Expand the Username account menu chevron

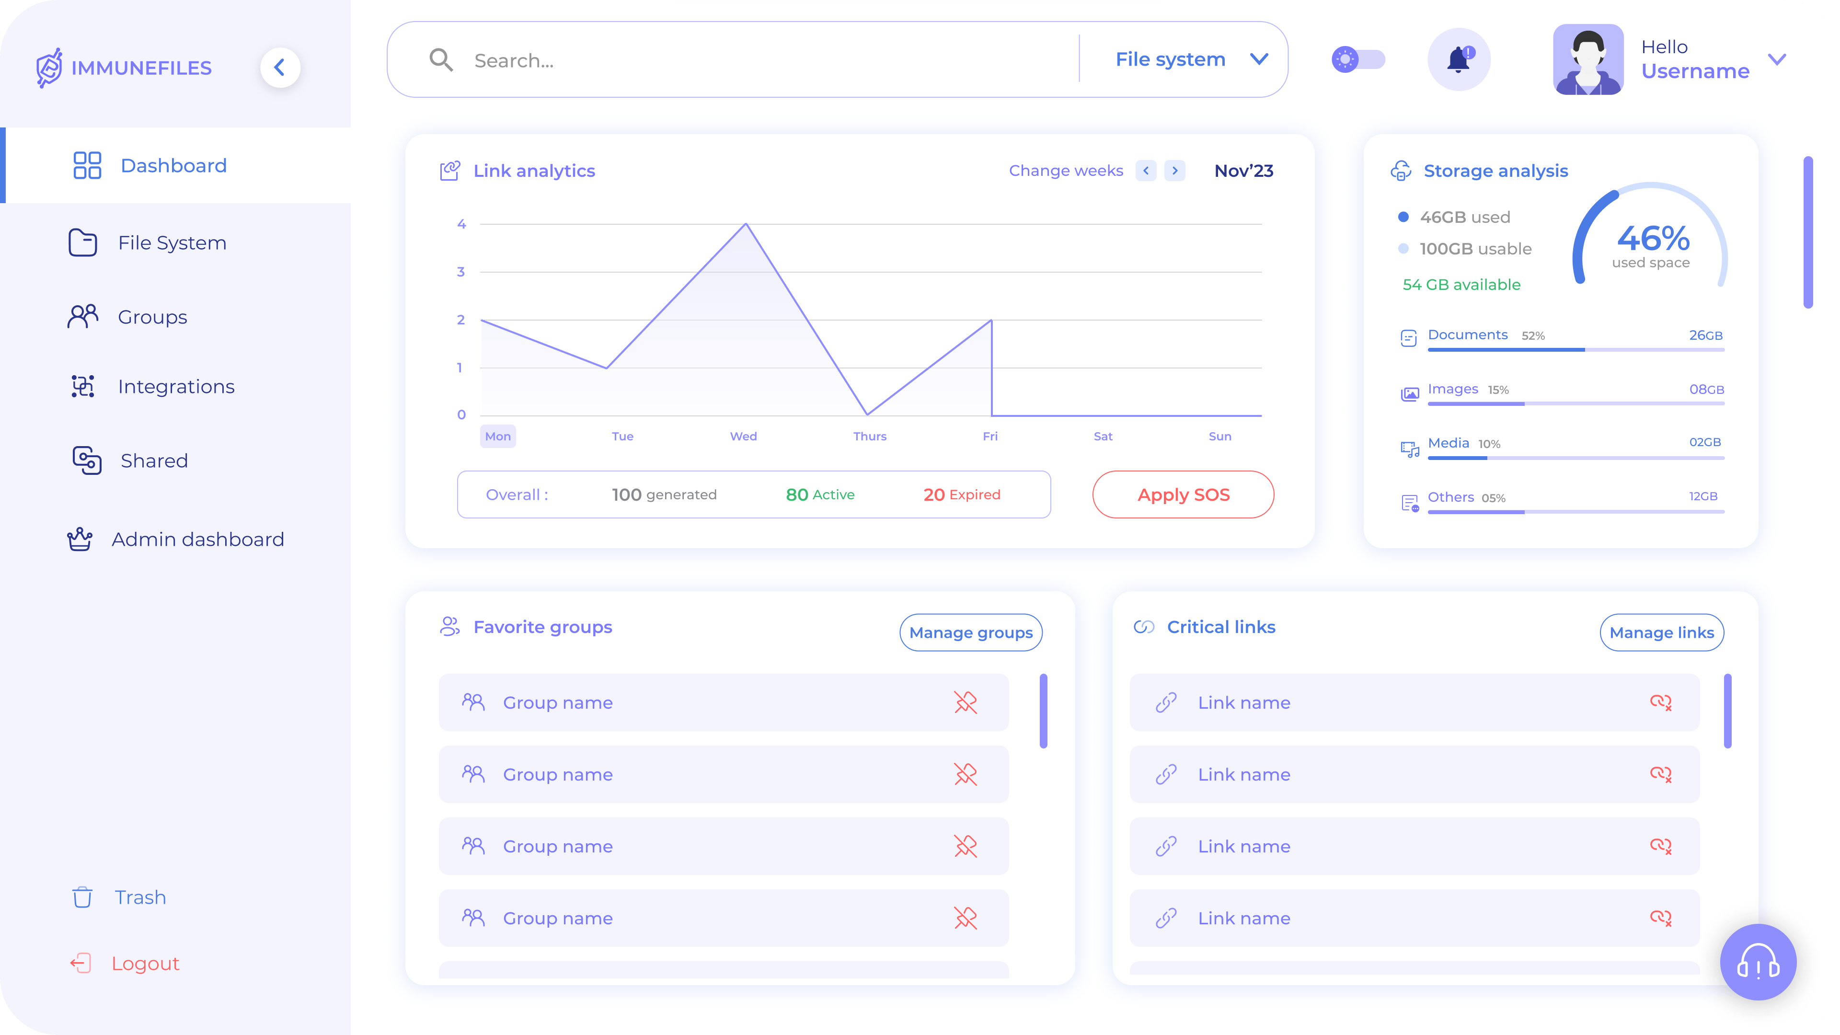tap(1776, 59)
